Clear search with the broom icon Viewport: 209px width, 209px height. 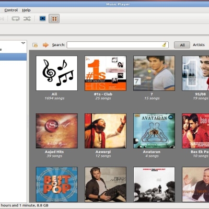(164, 45)
